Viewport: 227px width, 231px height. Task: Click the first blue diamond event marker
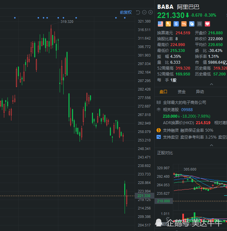pyautogui.click(x=15, y=18)
